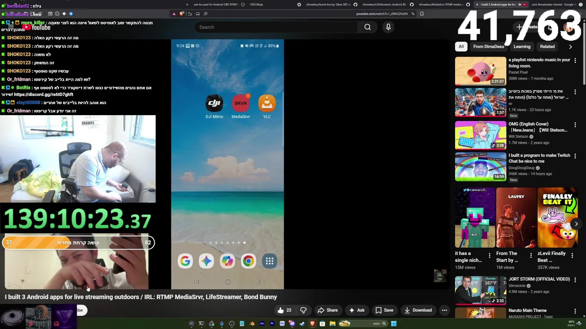This screenshot has width=586, height=329.
Task: Tap the phone's home navigation button
Action: pyautogui.click(x=228, y=282)
